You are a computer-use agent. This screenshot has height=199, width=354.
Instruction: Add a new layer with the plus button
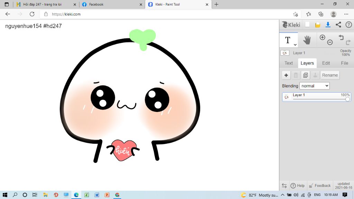pyautogui.click(x=286, y=75)
